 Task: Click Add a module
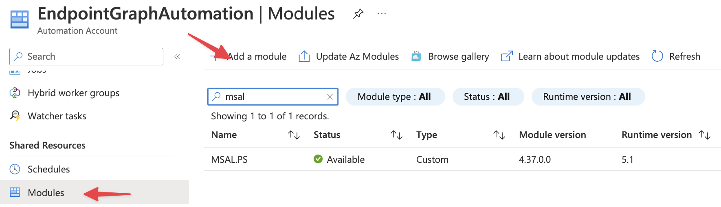(257, 56)
